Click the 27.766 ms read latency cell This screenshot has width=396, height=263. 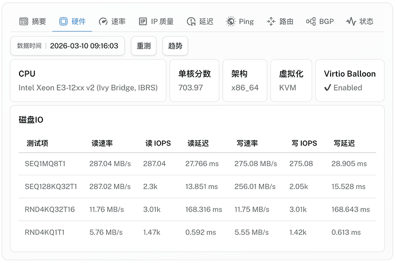(202, 164)
